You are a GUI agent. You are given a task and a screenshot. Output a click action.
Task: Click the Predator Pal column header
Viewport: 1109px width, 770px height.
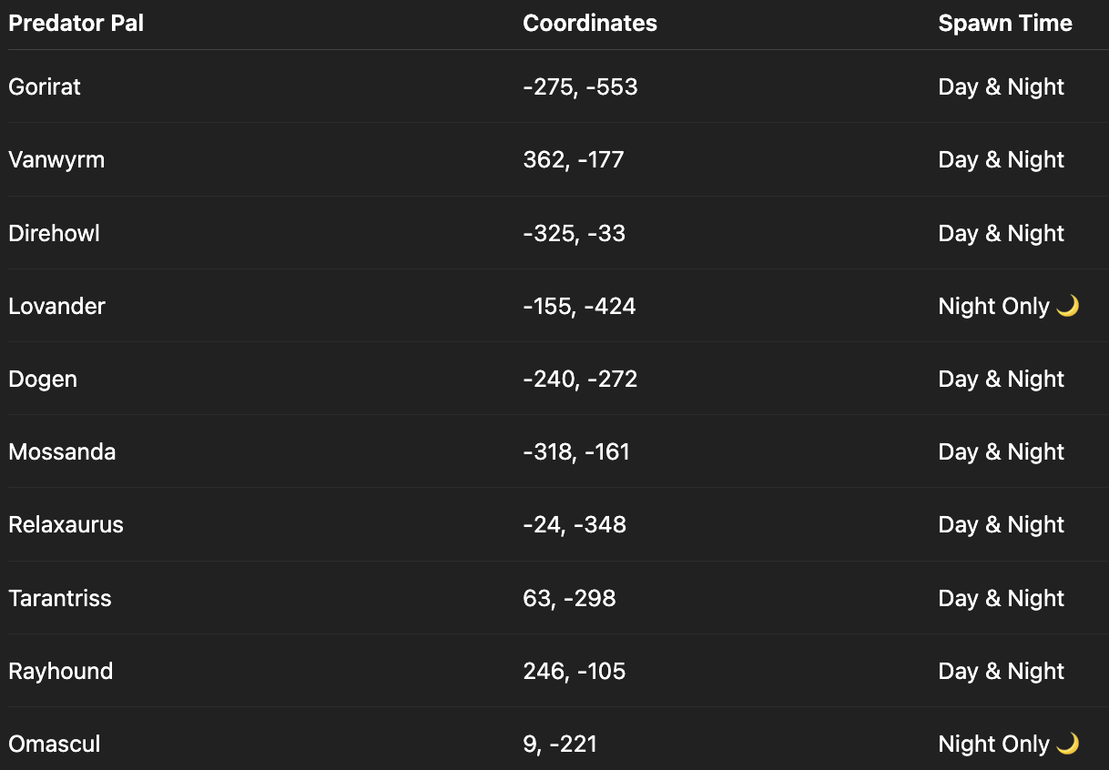(76, 23)
